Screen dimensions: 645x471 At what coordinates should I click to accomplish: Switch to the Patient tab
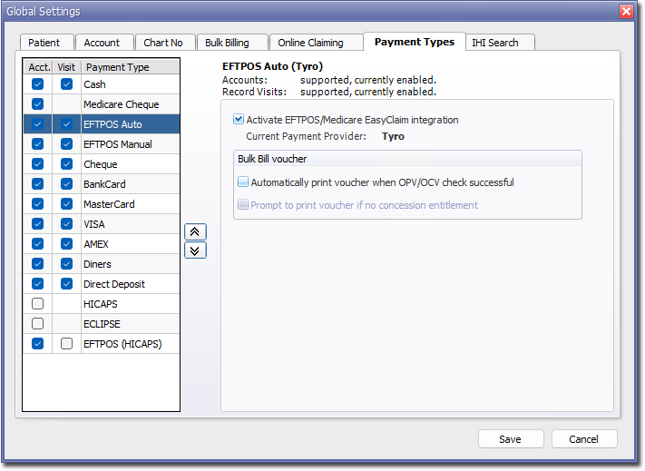pyautogui.click(x=44, y=43)
